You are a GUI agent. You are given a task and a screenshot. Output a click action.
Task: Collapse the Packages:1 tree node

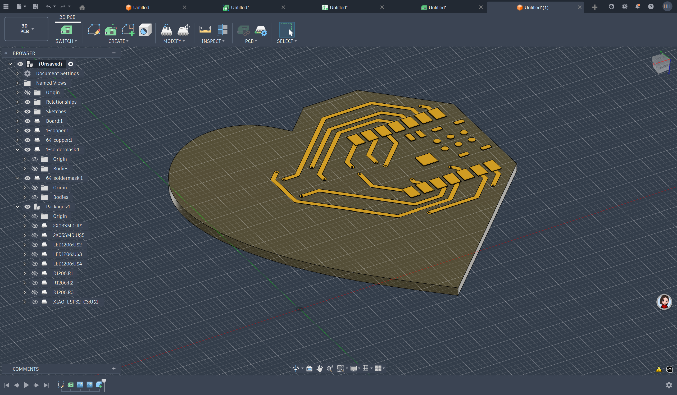point(17,207)
